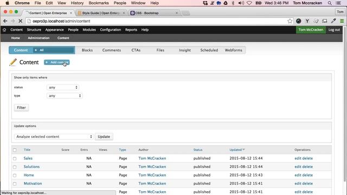347x195 pixels.
Task: Open the Bookmarks menu in the menu bar
Action: tap(99, 3)
